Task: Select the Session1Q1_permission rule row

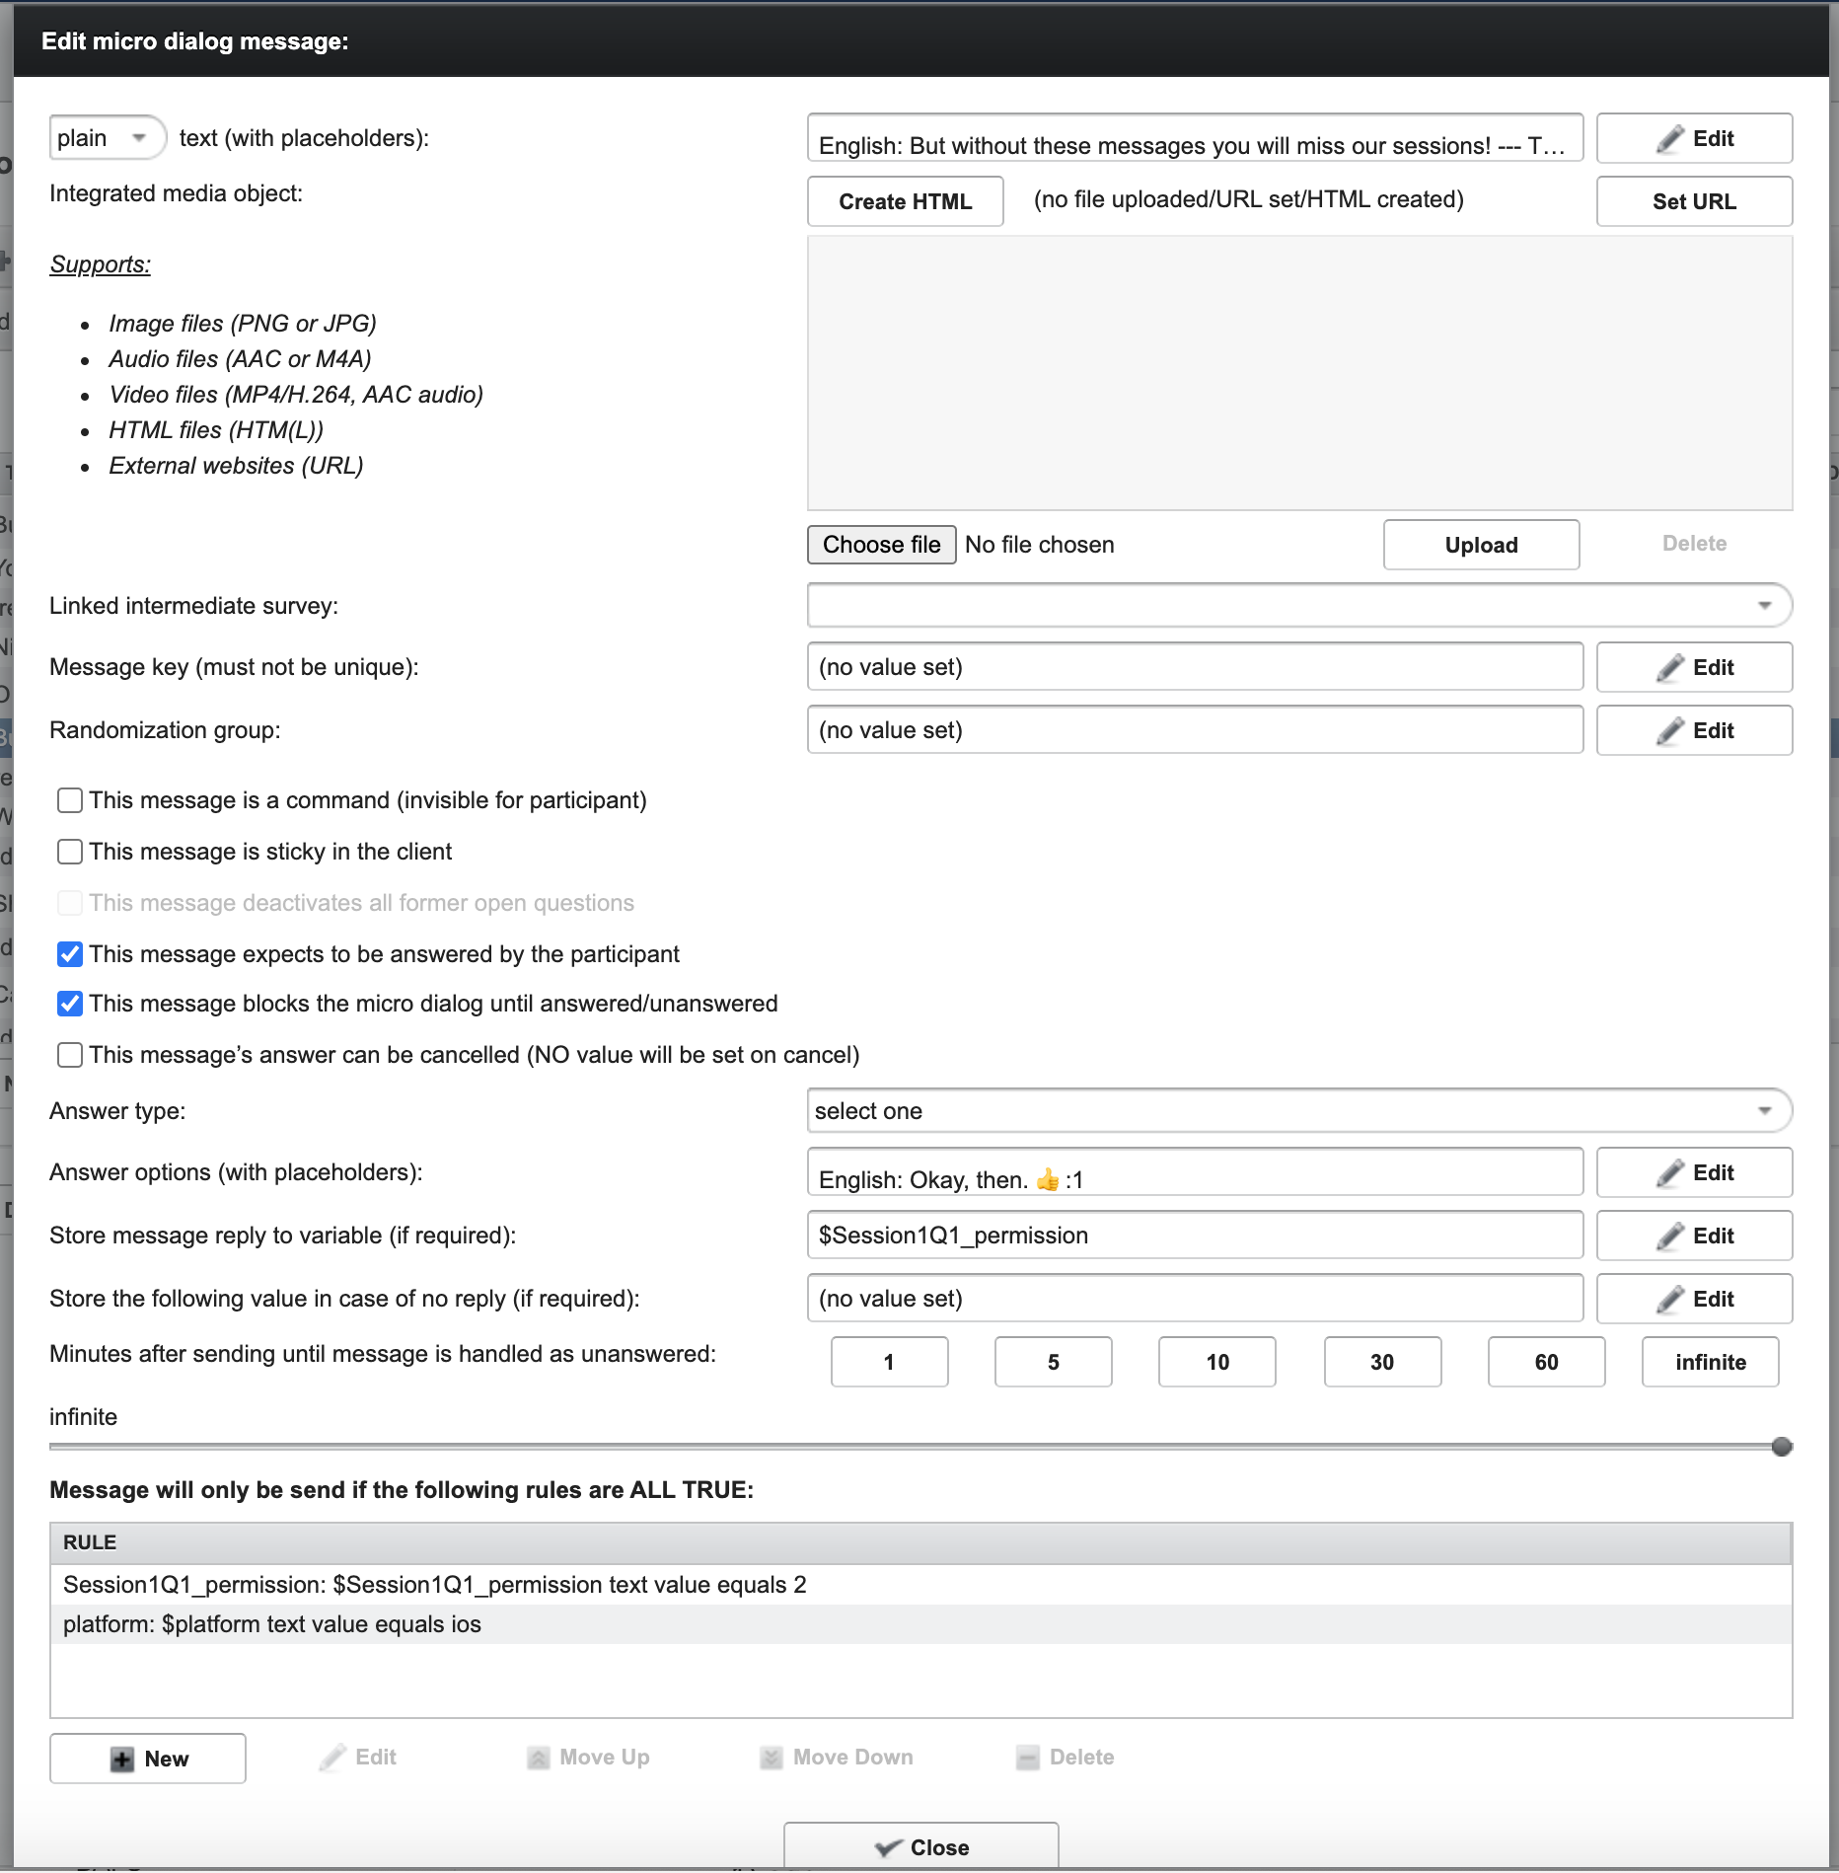Action: [x=434, y=1585]
